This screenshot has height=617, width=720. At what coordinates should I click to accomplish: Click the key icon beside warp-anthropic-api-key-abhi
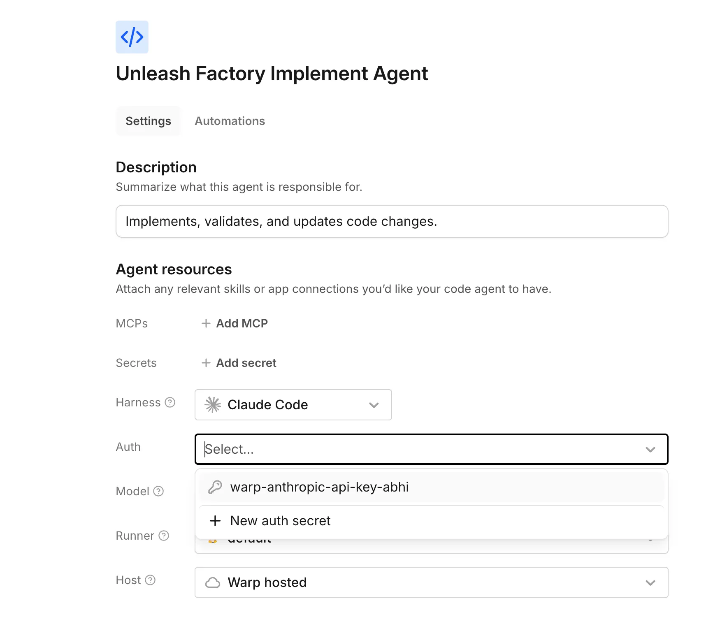215,487
